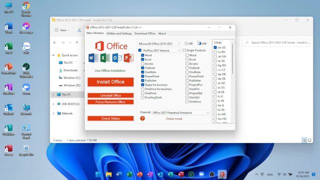Go up one folder in File Explorer
The height and width of the screenshot is (180, 320).
[77, 42]
